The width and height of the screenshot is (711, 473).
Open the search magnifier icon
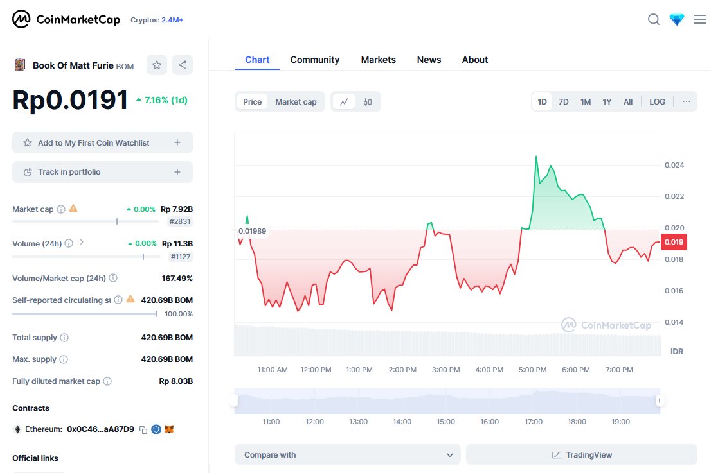653,19
